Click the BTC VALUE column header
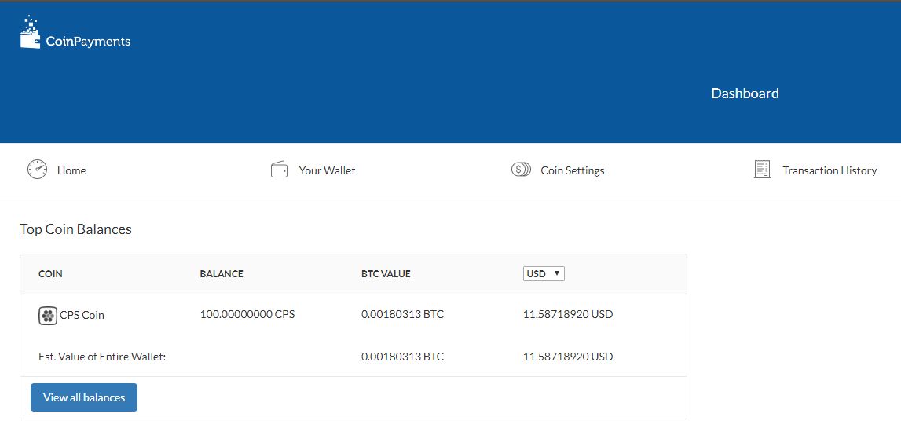Screen dimensions: 901x428 [x=386, y=274]
